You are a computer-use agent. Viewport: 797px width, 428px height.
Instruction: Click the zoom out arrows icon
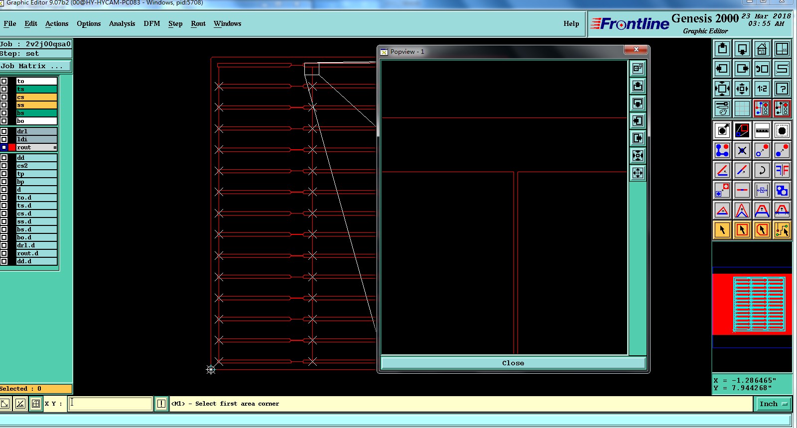(x=742, y=89)
